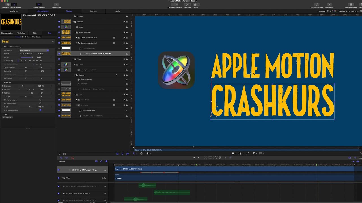Select the arrow selection tool

134,153
